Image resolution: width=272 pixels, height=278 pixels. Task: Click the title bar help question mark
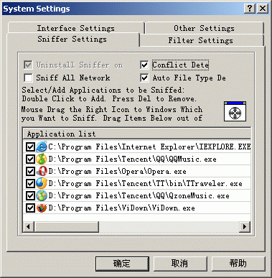click(x=250, y=9)
